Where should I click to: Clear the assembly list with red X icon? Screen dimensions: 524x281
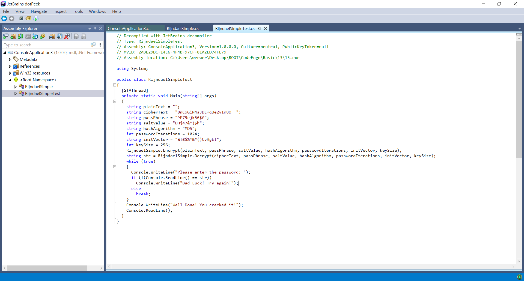tap(67, 36)
